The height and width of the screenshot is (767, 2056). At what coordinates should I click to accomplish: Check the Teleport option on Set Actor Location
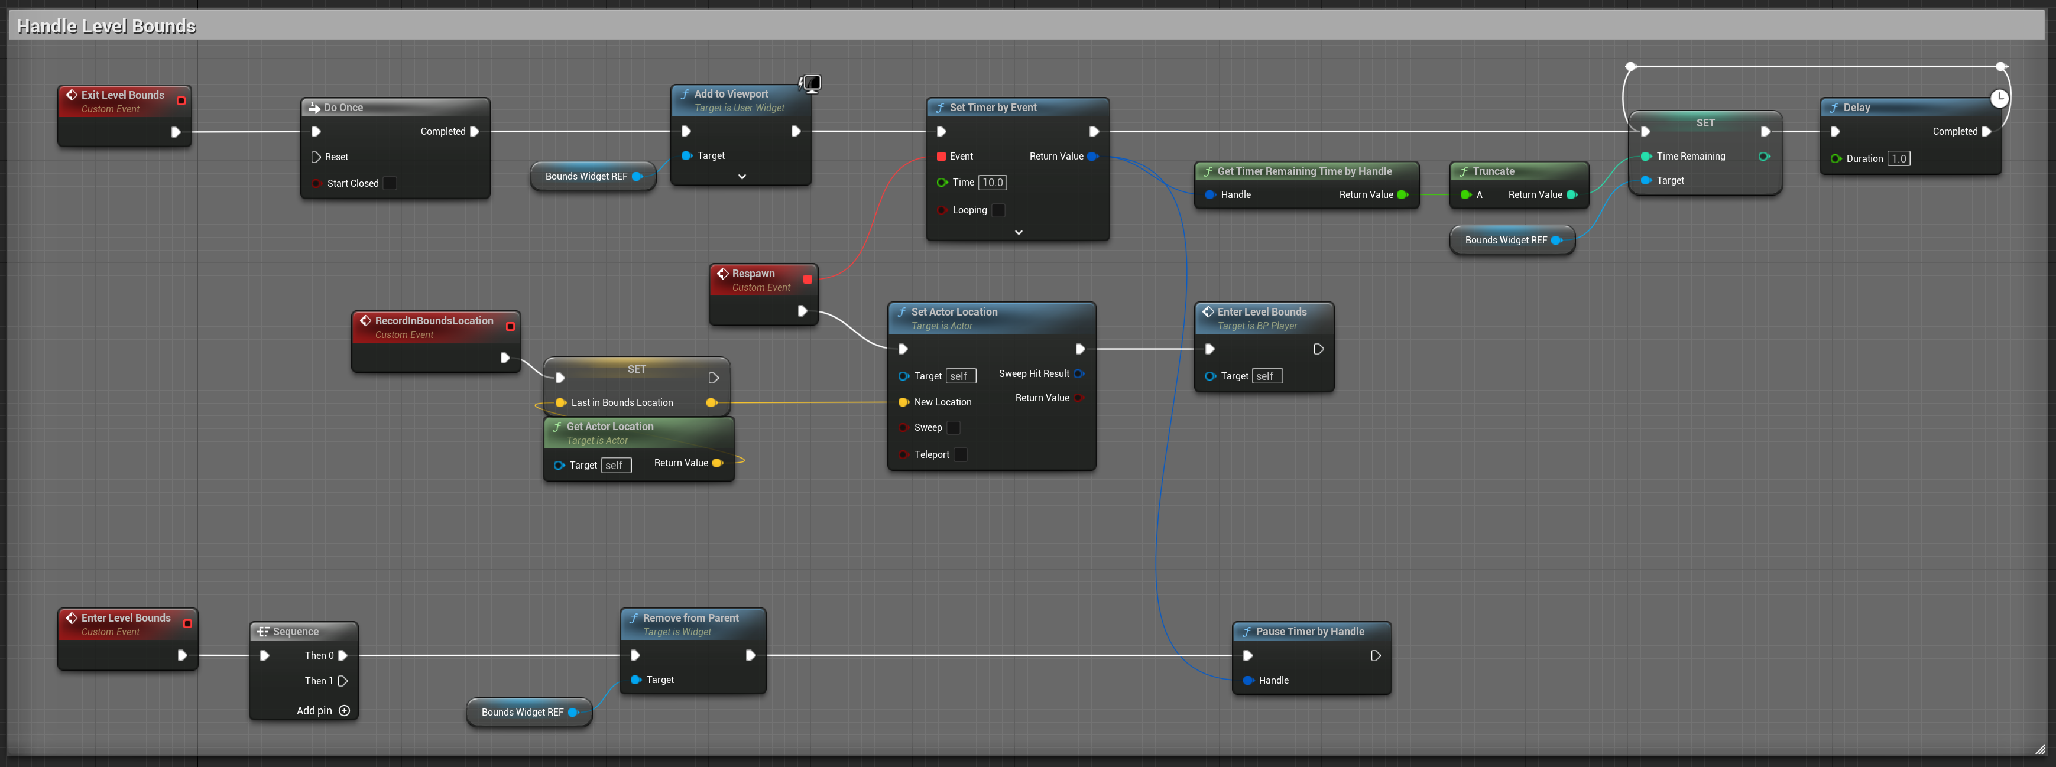pyautogui.click(x=960, y=455)
